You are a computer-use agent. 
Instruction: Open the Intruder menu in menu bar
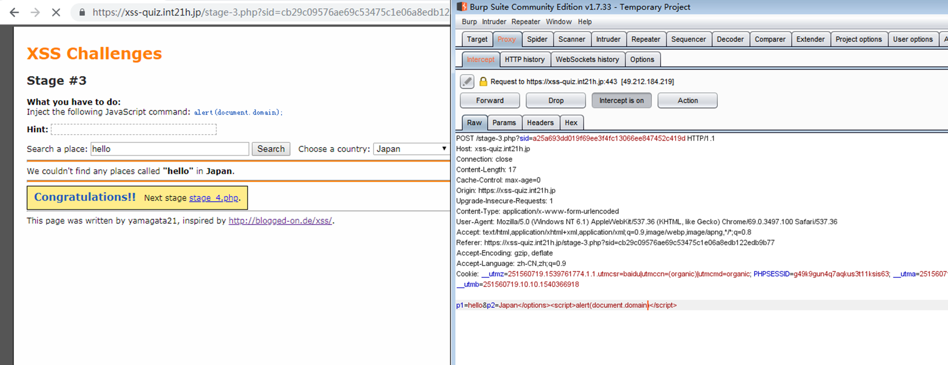point(494,22)
